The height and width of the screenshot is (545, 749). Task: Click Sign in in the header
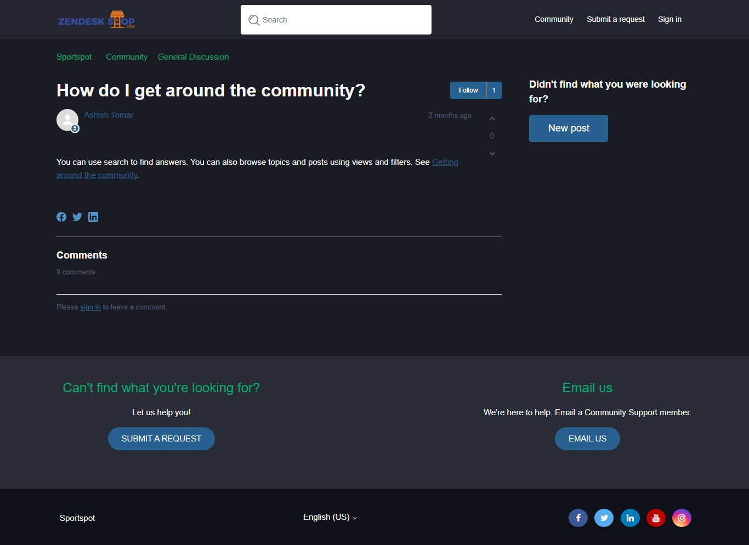tap(669, 19)
